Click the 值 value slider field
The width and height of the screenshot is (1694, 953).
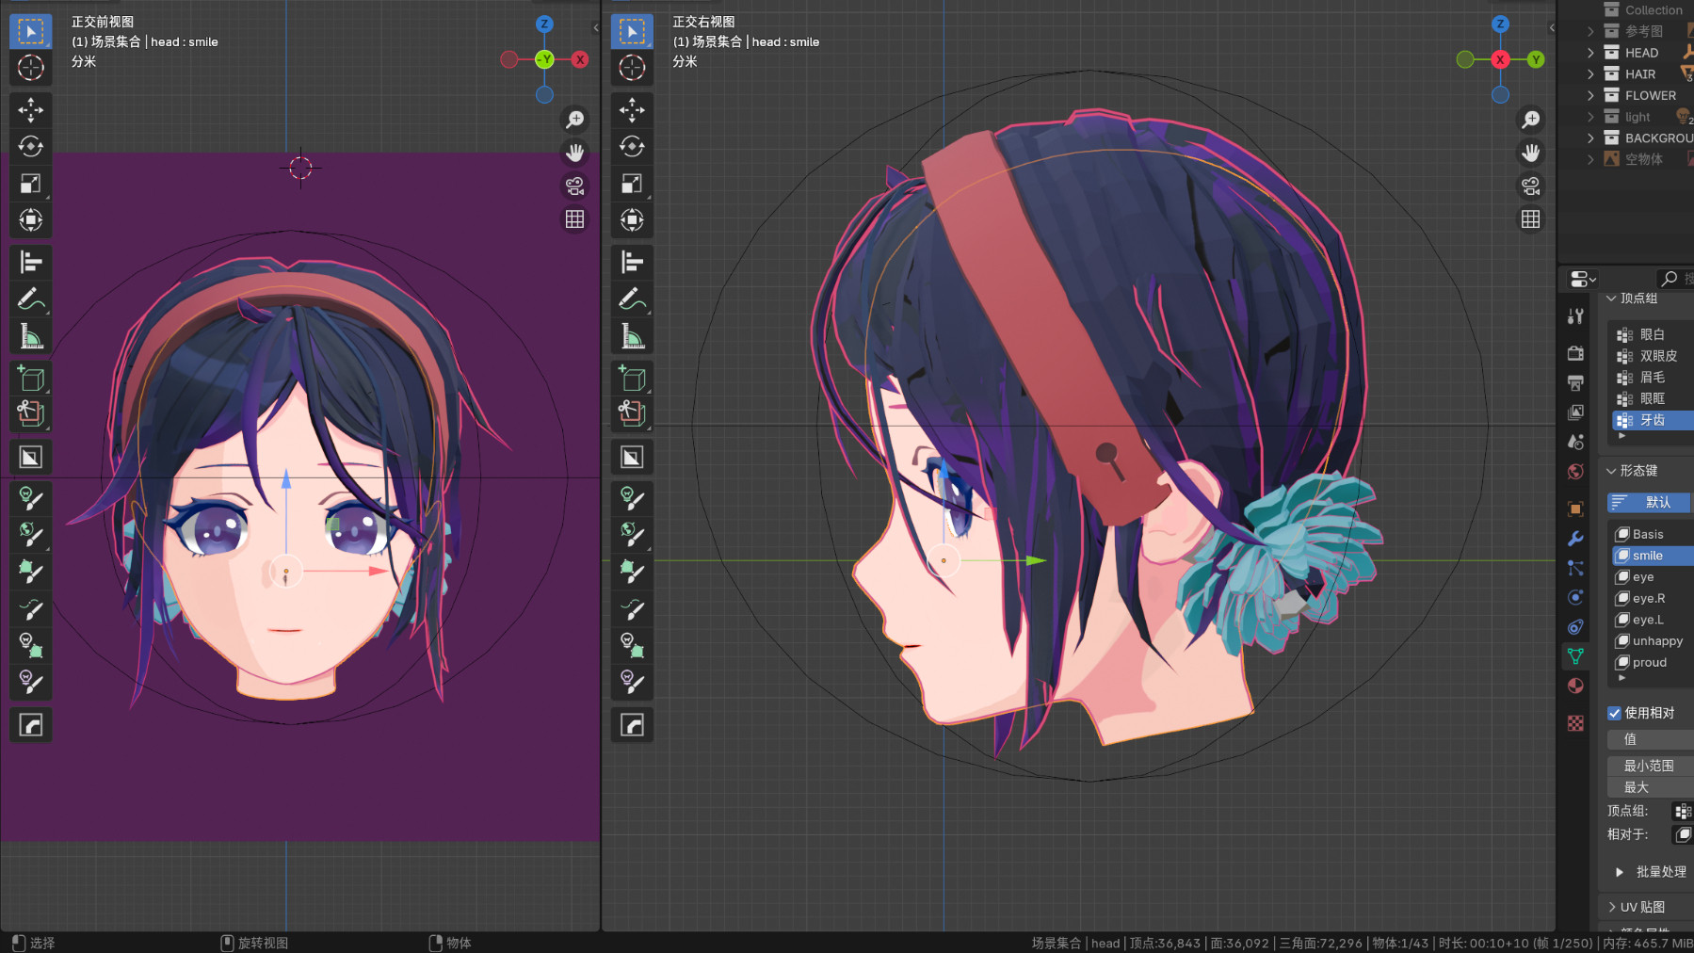(1649, 739)
